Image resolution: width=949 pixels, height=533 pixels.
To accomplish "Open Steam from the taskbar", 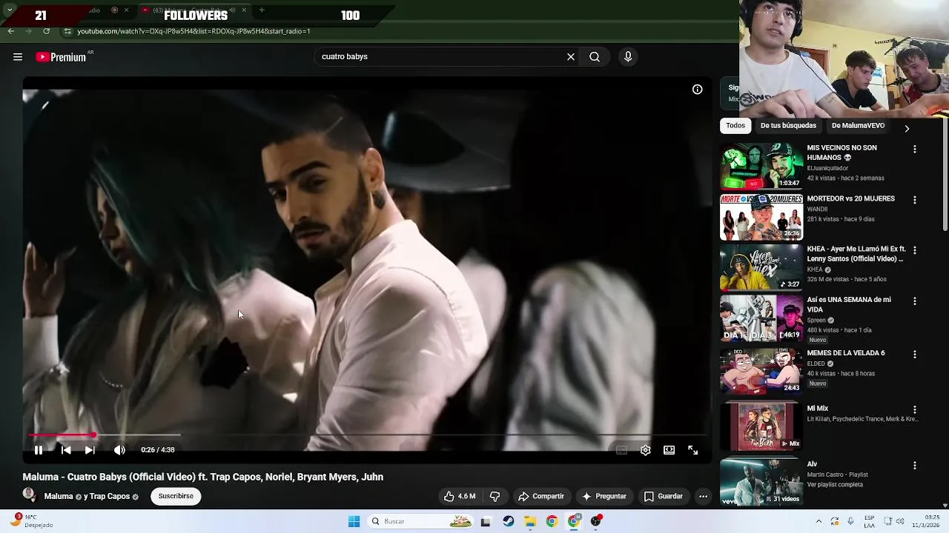I will pos(508,522).
